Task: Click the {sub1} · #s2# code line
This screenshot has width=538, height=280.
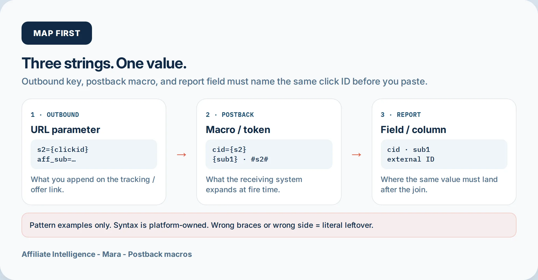Action: 240,159
